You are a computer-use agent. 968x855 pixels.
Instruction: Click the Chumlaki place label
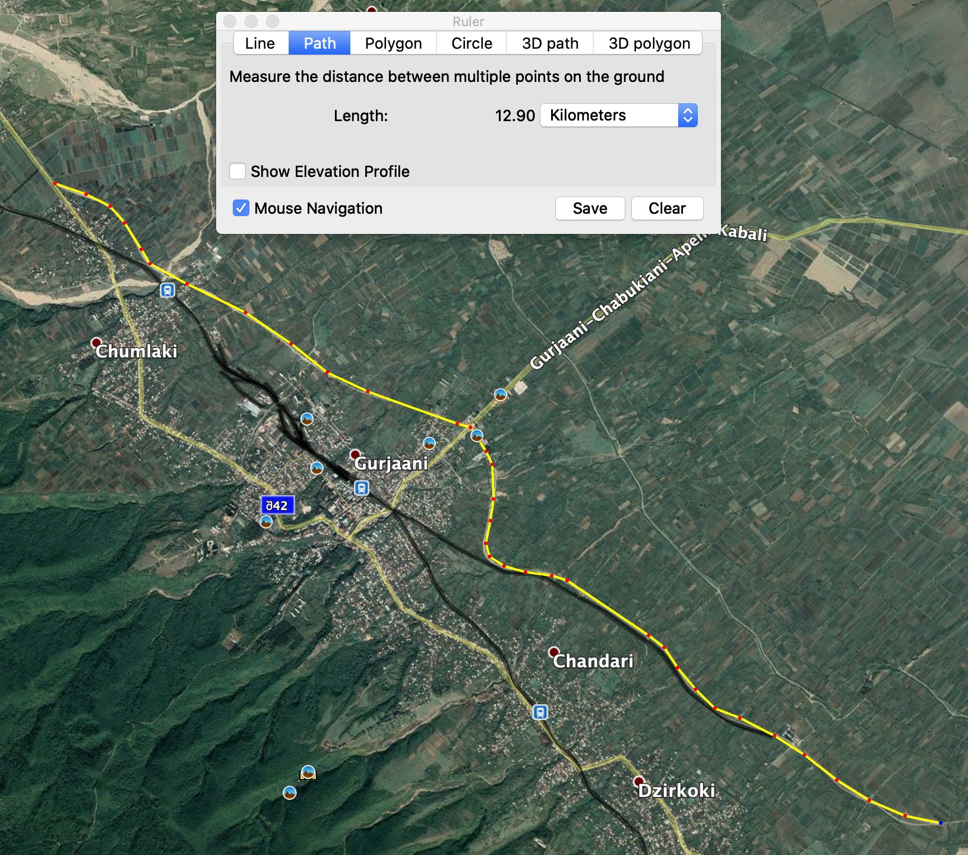click(137, 351)
